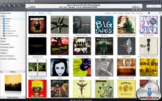Toggle repeat playback mode icon

click(x=133, y=10)
